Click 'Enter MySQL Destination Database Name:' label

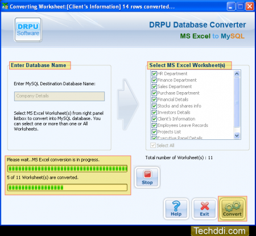click(x=55, y=84)
